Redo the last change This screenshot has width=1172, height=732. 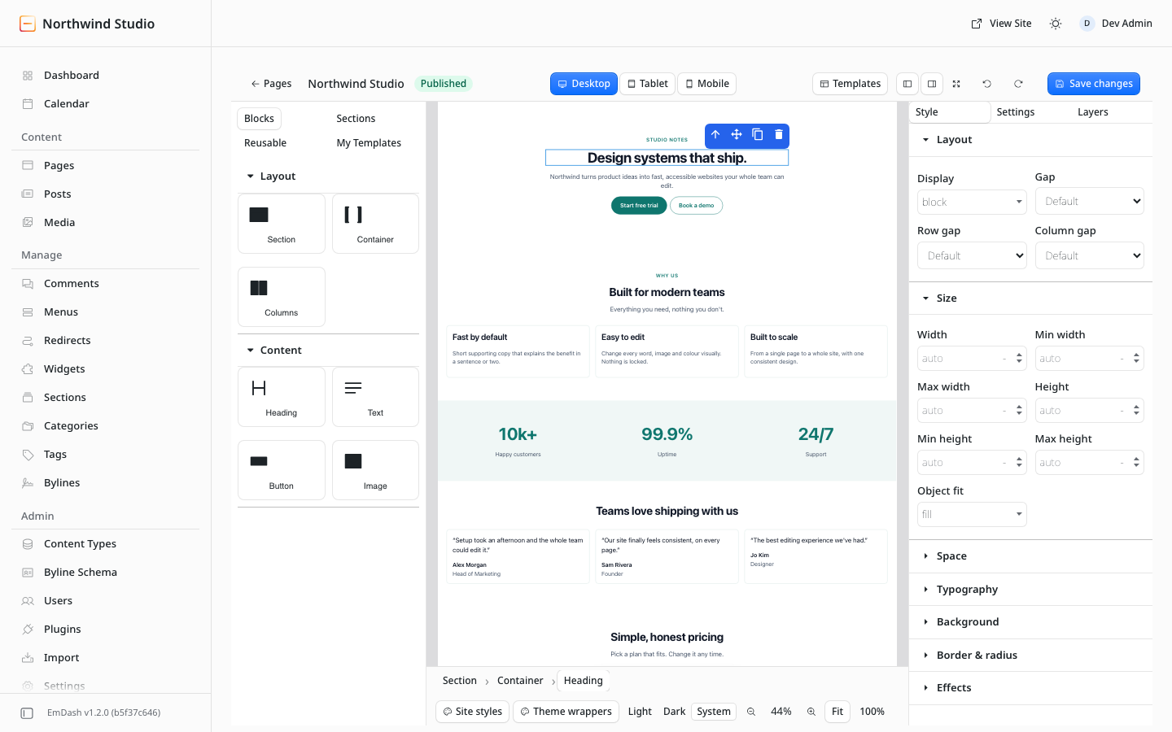click(1018, 84)
